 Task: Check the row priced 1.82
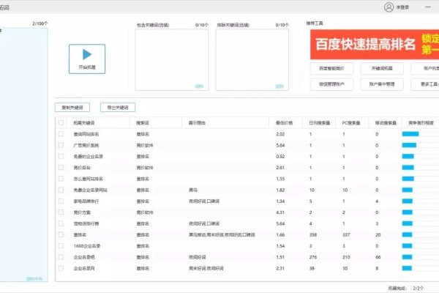tap(61, 190)
